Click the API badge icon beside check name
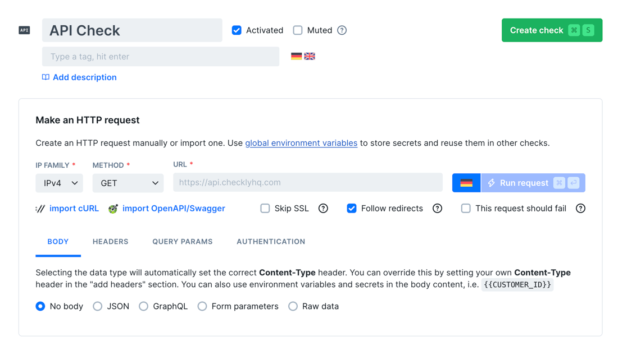618x355 pixels. pyautogui.click(x=24, y=30)
